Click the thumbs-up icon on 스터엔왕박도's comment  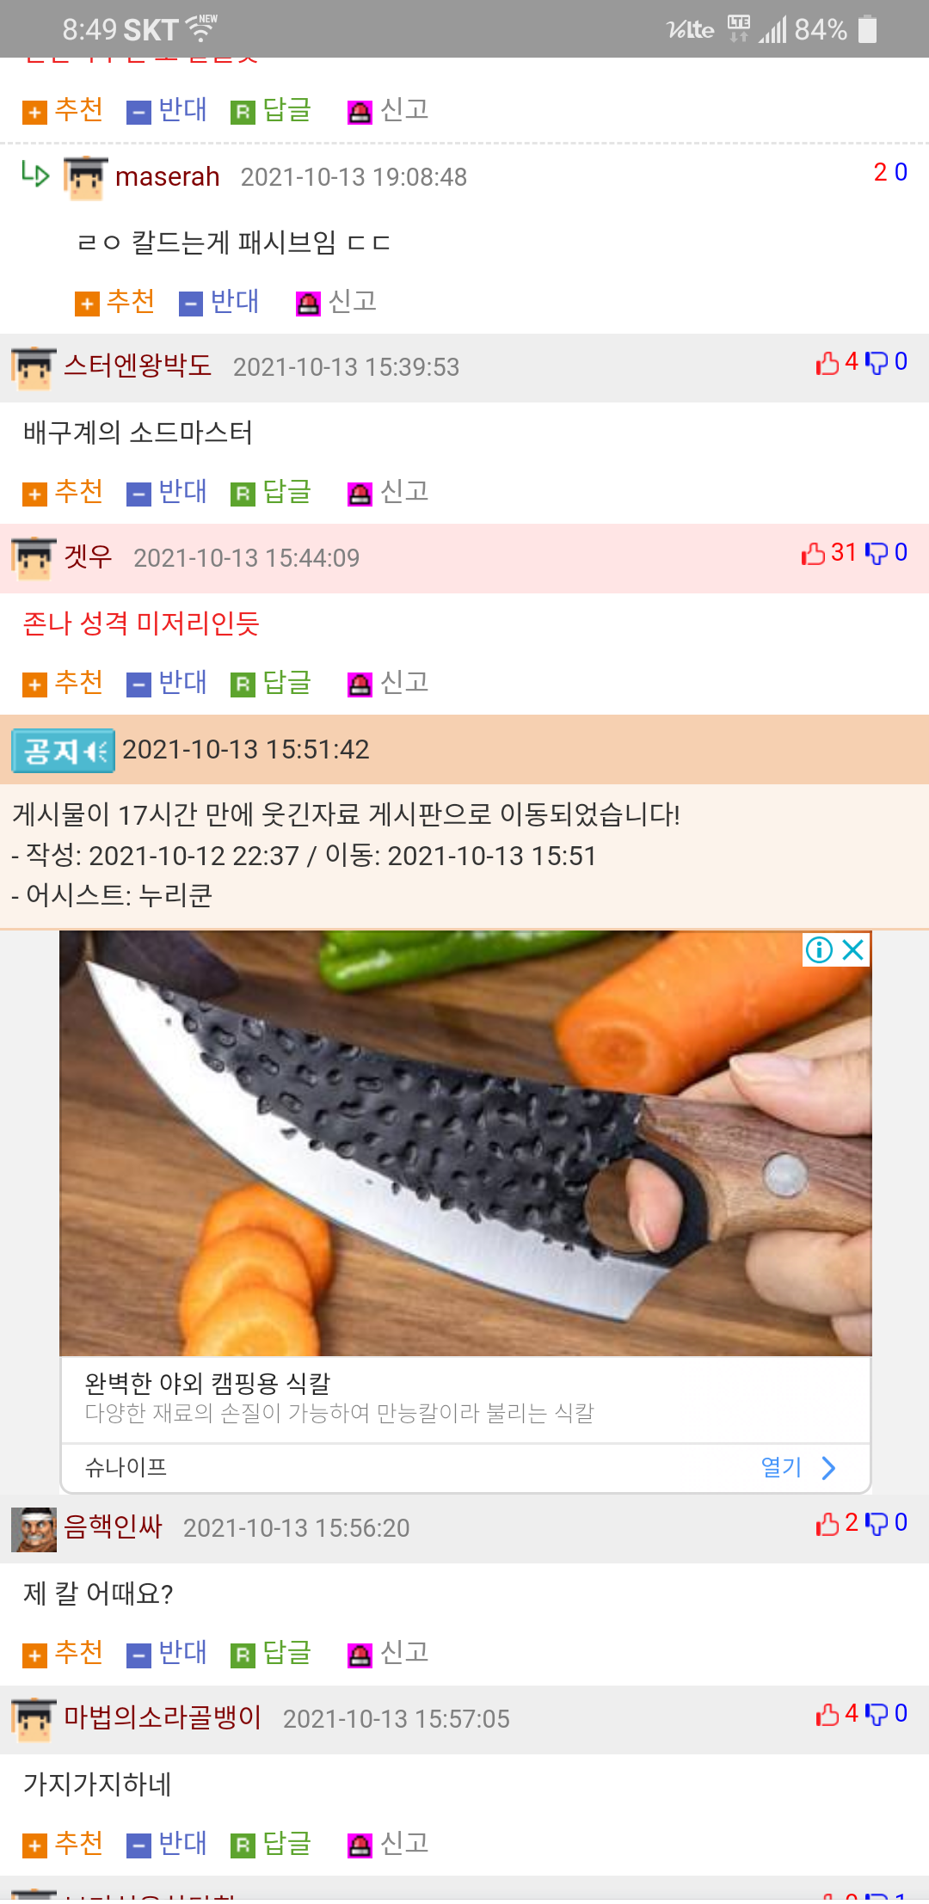(827, 363)
